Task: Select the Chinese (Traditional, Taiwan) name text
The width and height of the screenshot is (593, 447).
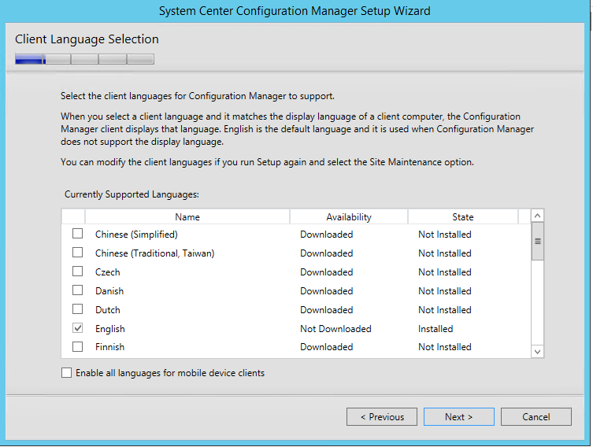Action: pyautogui.click(x=154, y=253)
